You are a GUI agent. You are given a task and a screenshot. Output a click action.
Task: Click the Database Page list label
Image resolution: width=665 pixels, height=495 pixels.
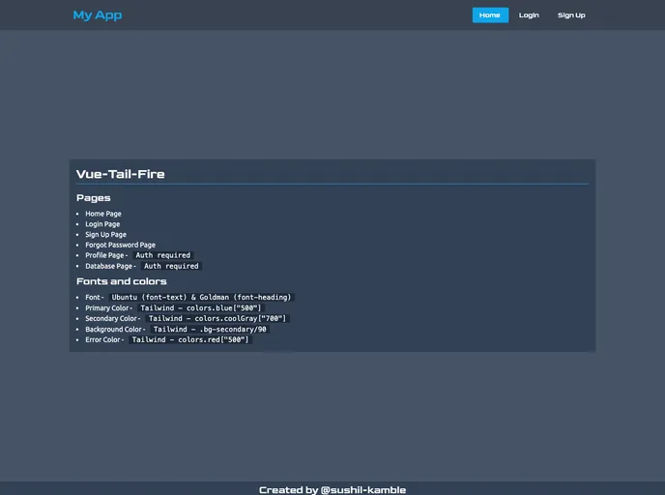pyautogui.click(x=110, y=266)
